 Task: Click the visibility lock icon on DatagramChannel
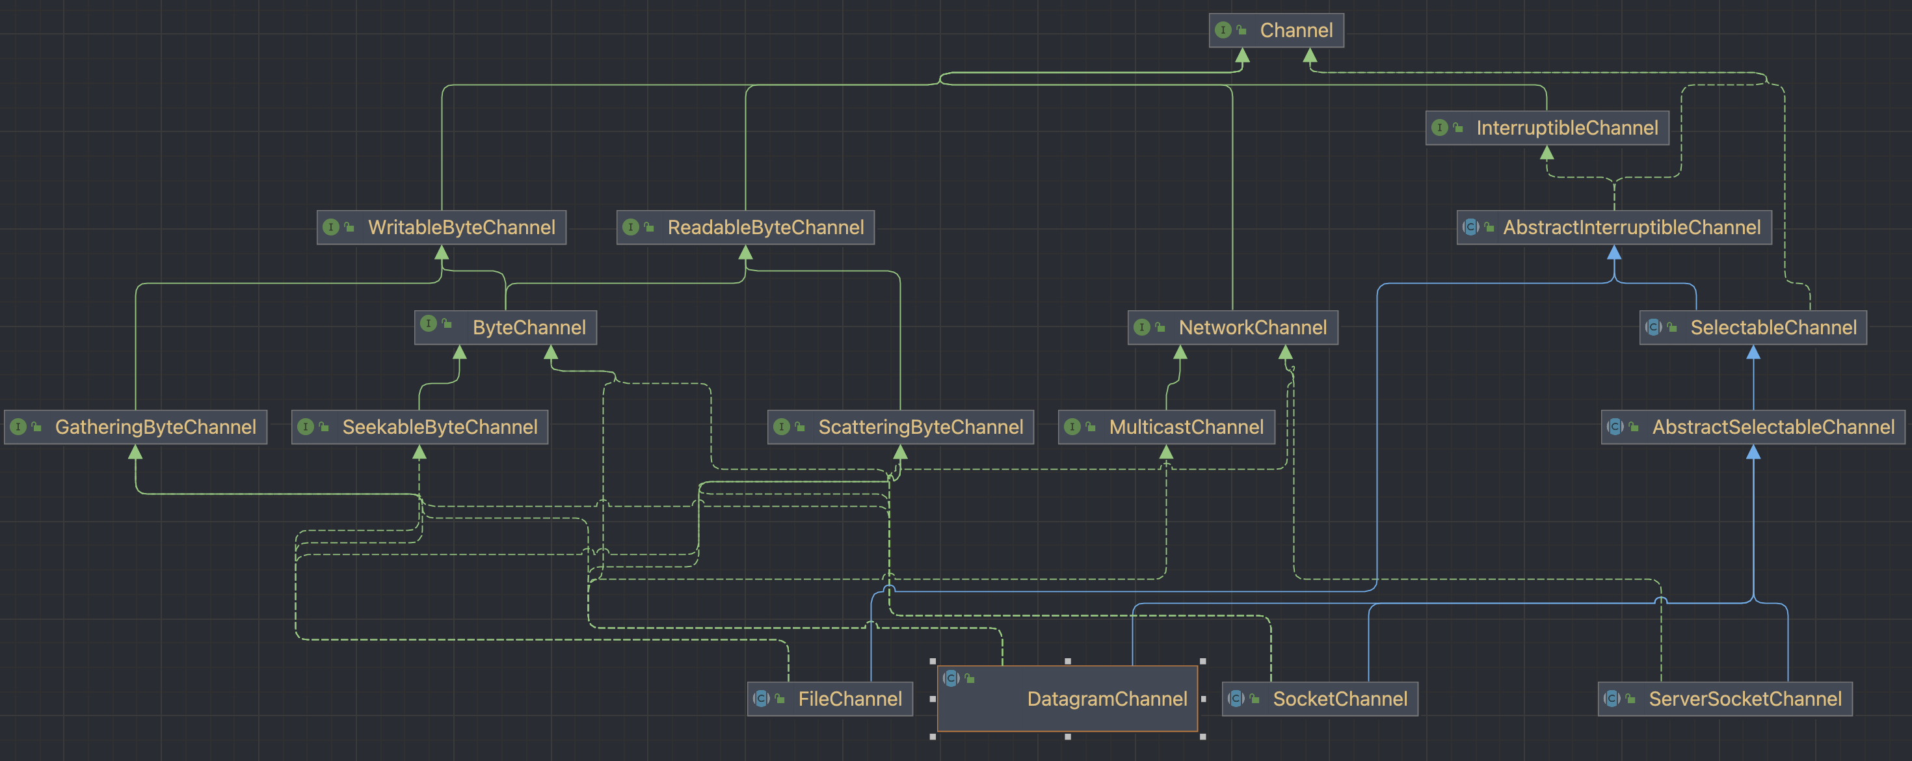(x=970, y=678)
